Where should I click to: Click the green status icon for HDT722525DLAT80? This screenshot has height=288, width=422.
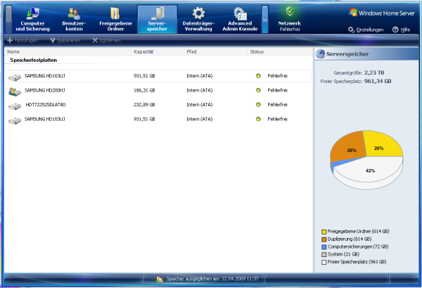(258, 104)
